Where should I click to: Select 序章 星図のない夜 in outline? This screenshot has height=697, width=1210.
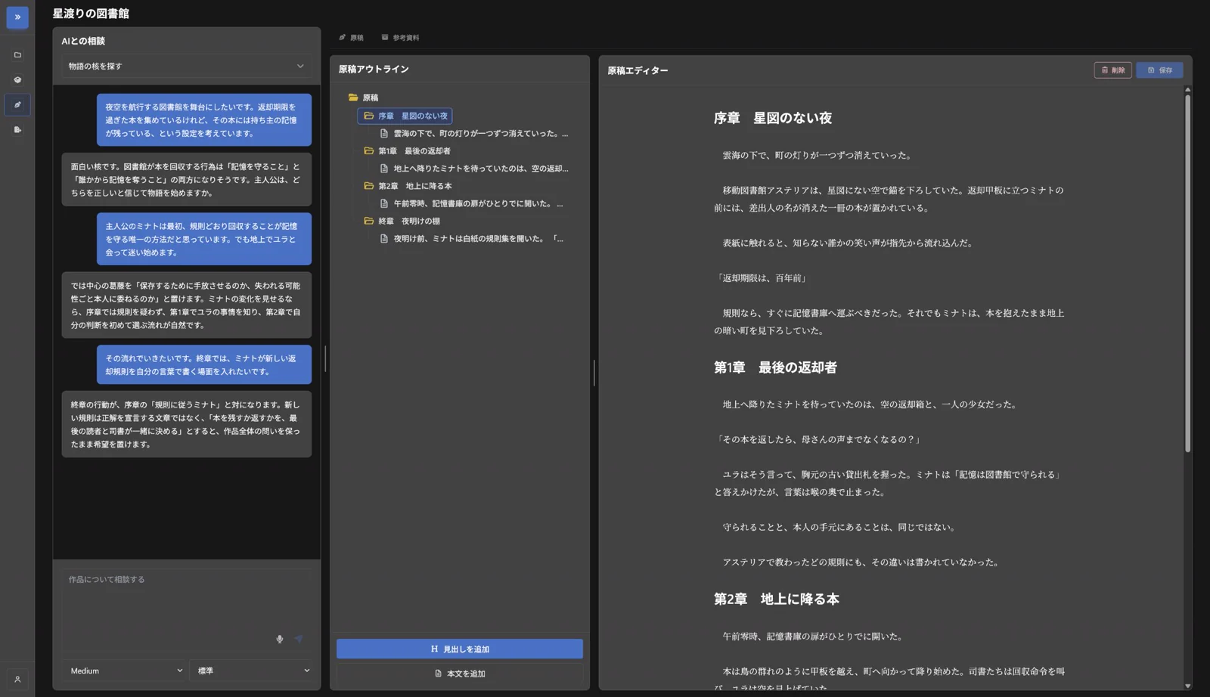[x=405, y=116]
